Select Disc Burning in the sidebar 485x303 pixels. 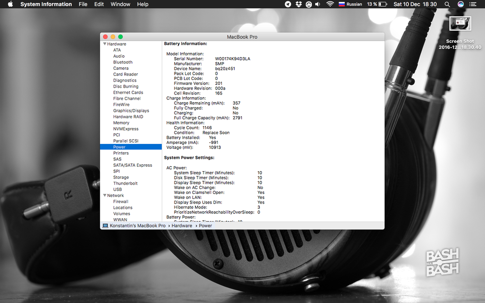[126, 87]
